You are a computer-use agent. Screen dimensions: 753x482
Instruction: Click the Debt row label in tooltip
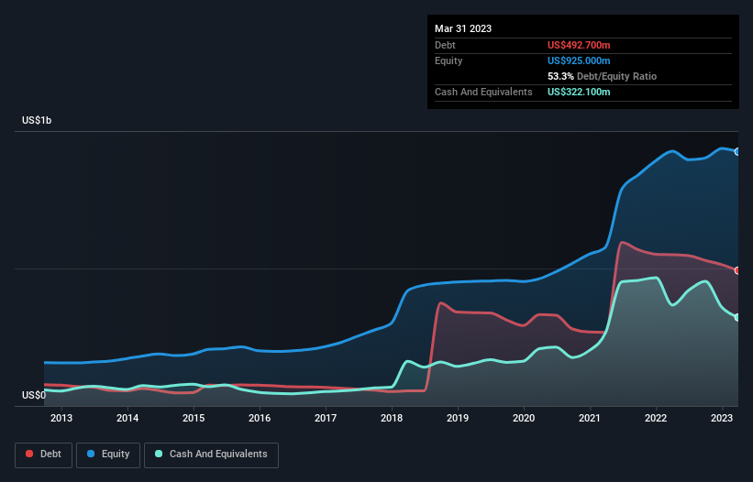[445, 45]
